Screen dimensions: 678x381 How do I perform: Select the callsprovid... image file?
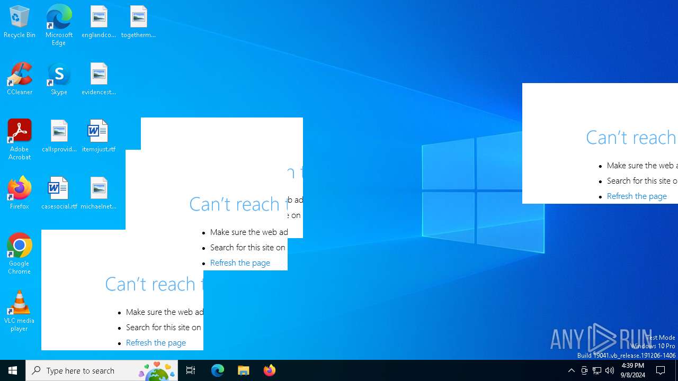click(59, 137)
